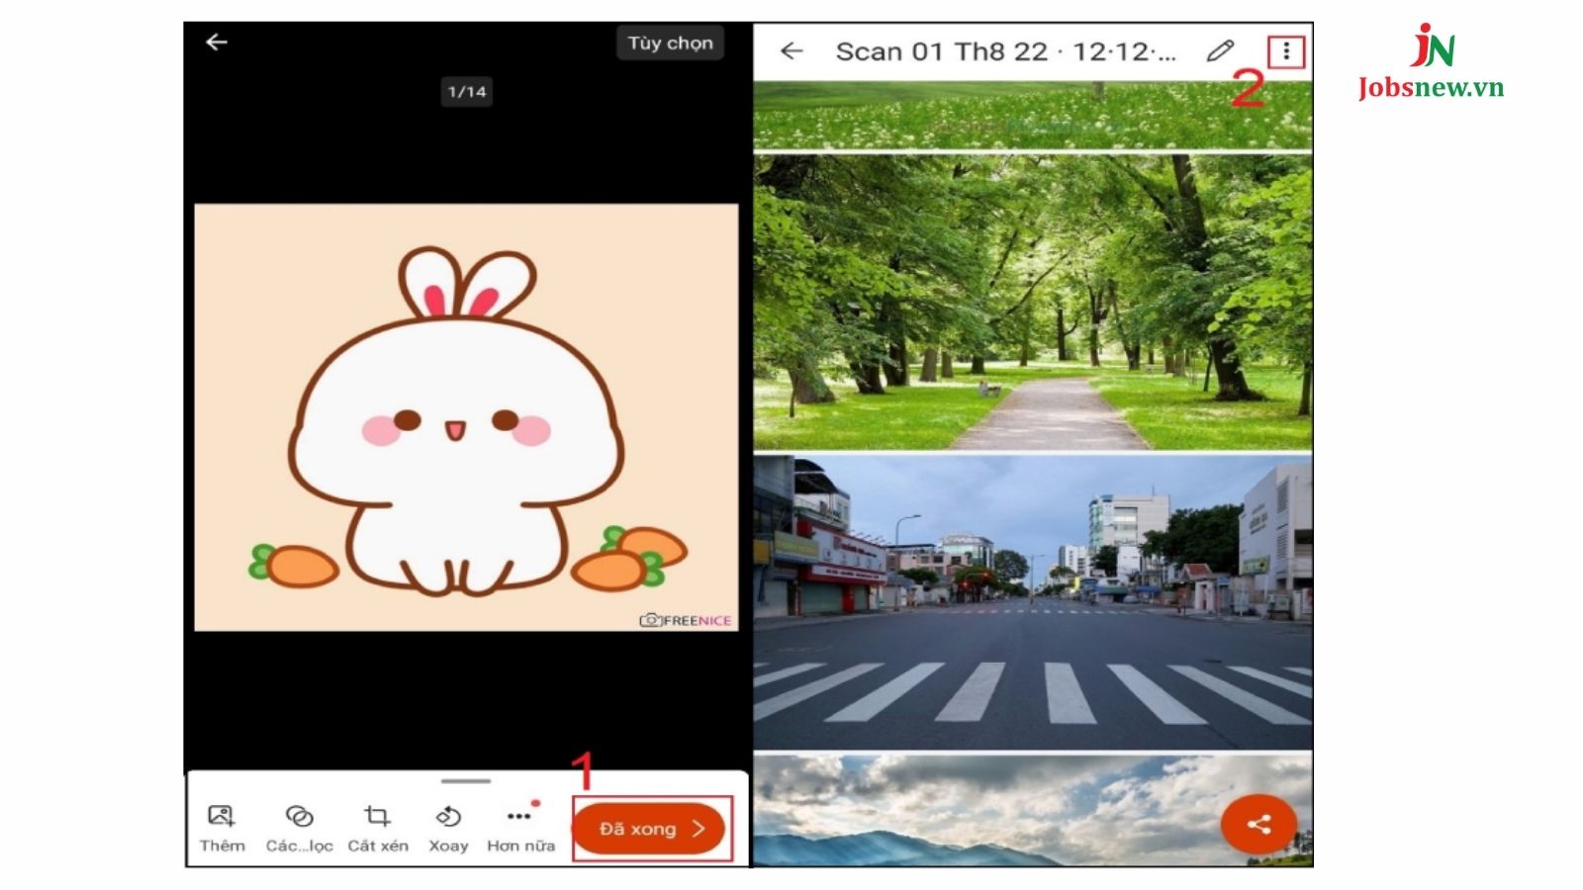Open the city street crosswalk page
Image resolution: width=1583 pixels, height=890 pixels.
click(1033, 602)
